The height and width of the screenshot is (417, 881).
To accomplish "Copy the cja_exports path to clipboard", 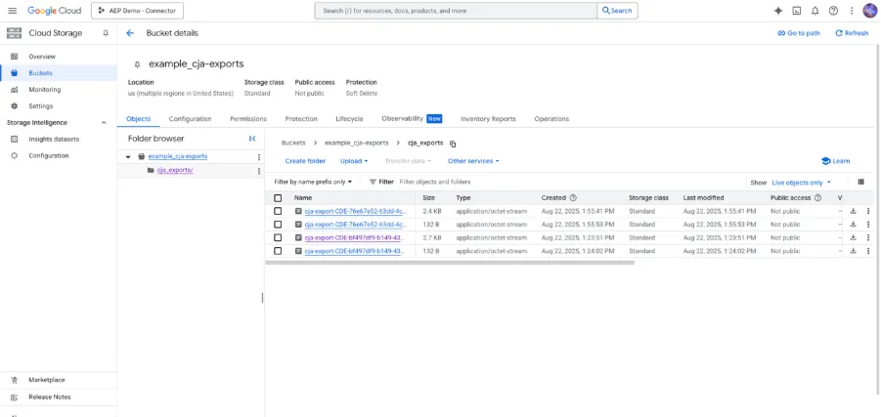I will (x=453, y=144).
